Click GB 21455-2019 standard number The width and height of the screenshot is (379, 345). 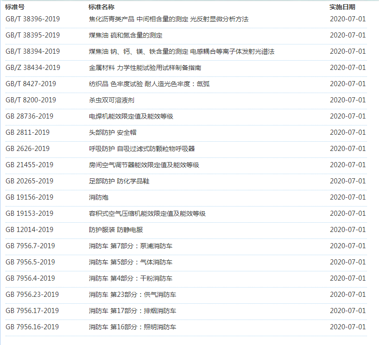point(29,165)
